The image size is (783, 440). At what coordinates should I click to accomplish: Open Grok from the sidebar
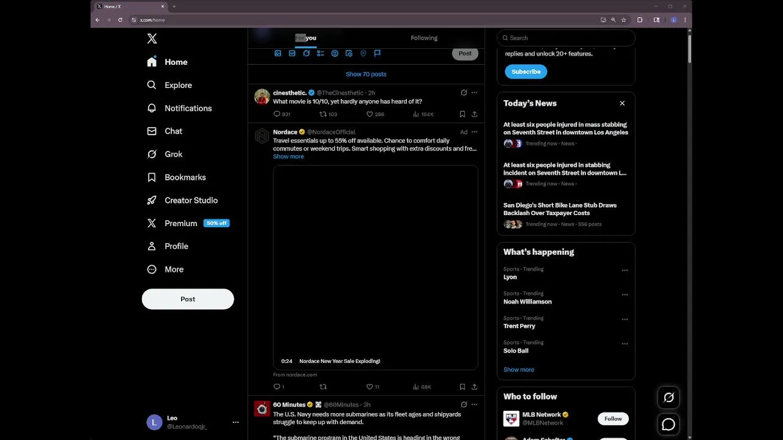coord(165,154)
